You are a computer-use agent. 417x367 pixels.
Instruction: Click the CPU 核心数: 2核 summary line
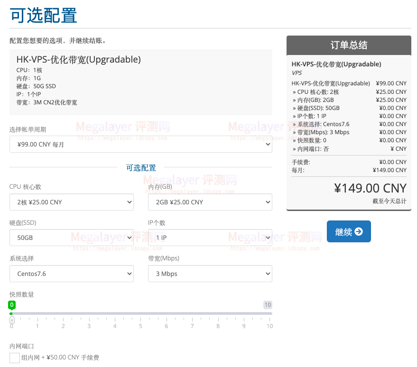[349, 92]
